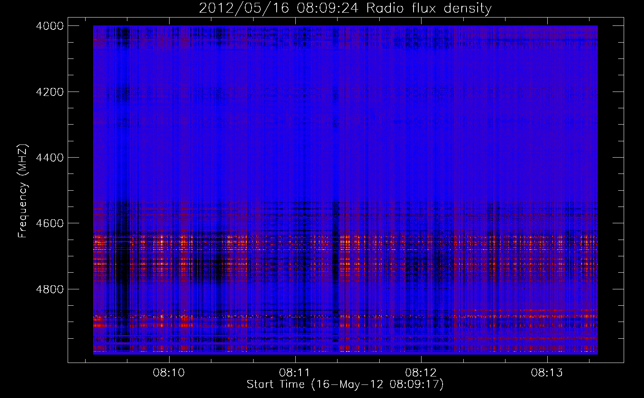This screenshot has width=644, height=398.
Task: Click the 4400 frequency tick label
Action: 50,158
